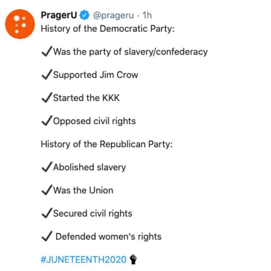Click checkmark before 'Started the KKK'

point(46,98)
